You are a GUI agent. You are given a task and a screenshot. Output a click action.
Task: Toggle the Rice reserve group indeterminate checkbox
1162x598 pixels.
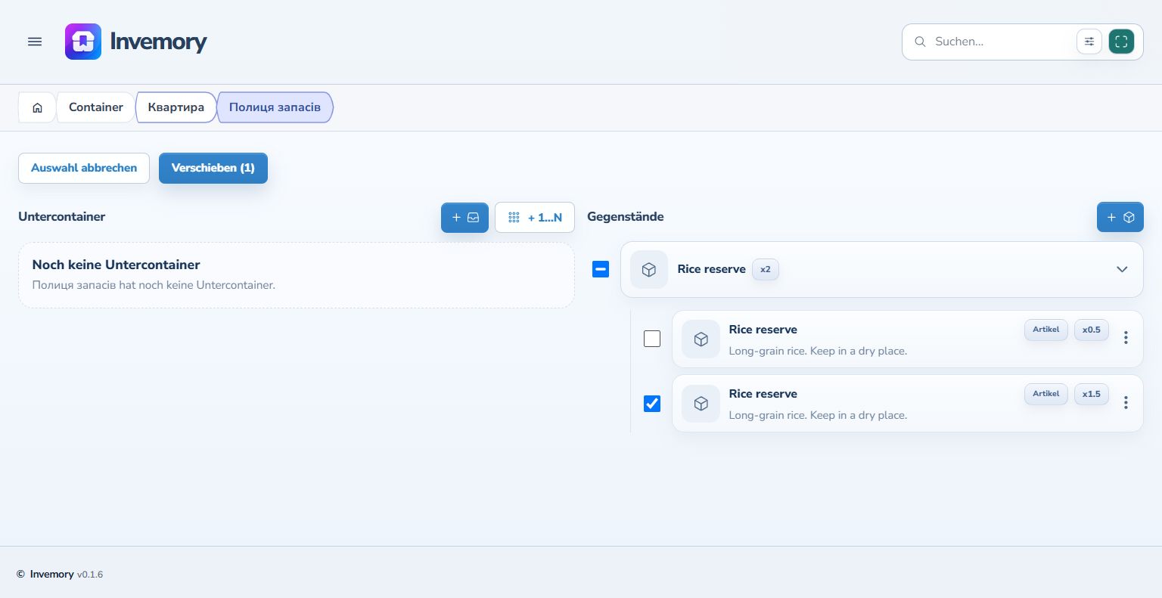pos(601,269)
